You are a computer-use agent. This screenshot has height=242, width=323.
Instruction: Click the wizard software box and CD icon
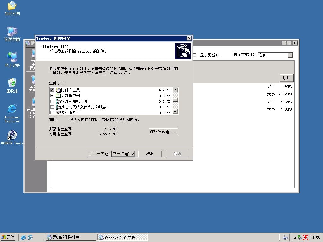click(183, 51)
